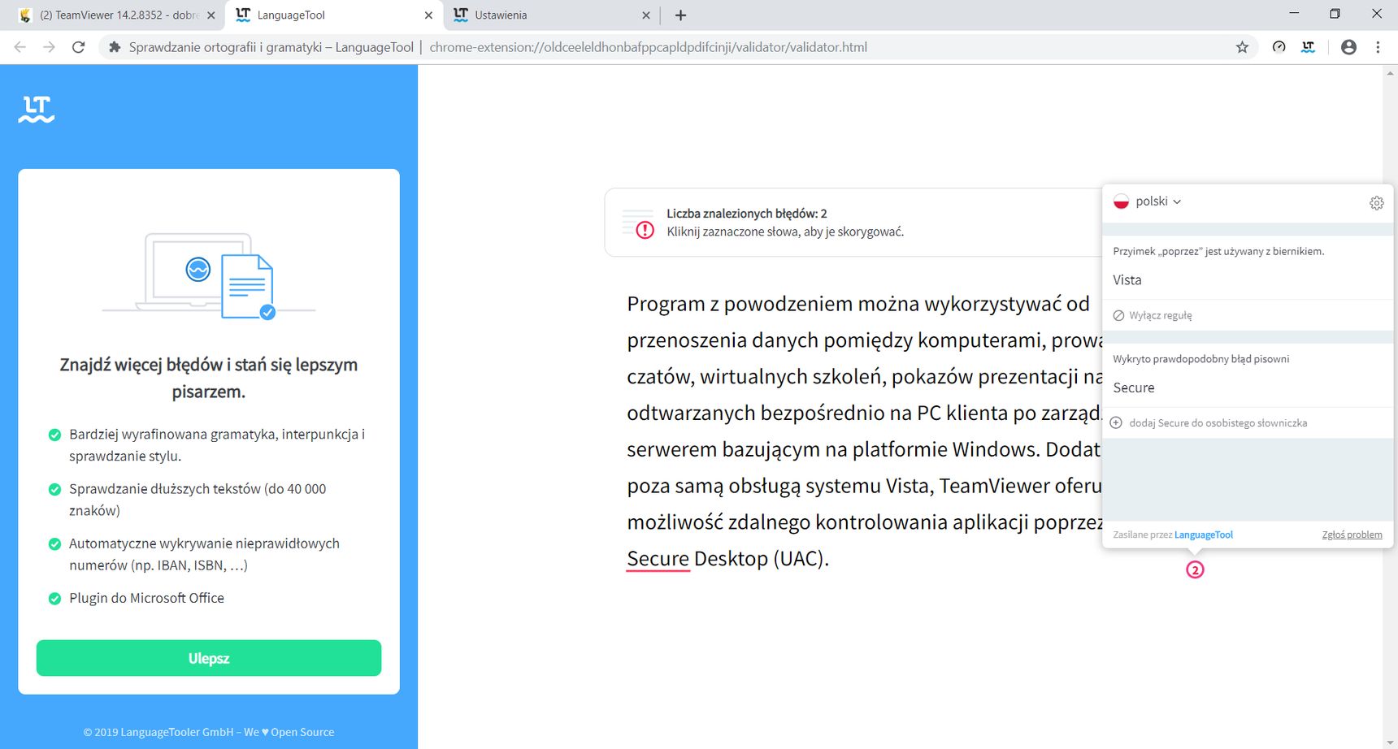Click the extension puzzle icon in address bar
The width and height of the screenshot is (1398, 749).
pos(115,47)
